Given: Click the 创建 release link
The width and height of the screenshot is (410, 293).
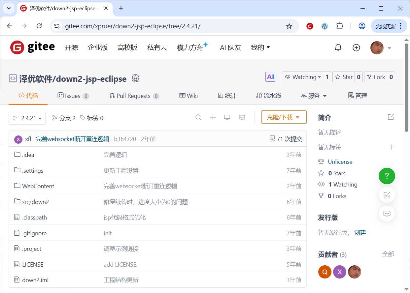Looking at the screenshot, I should click(360, 233).
